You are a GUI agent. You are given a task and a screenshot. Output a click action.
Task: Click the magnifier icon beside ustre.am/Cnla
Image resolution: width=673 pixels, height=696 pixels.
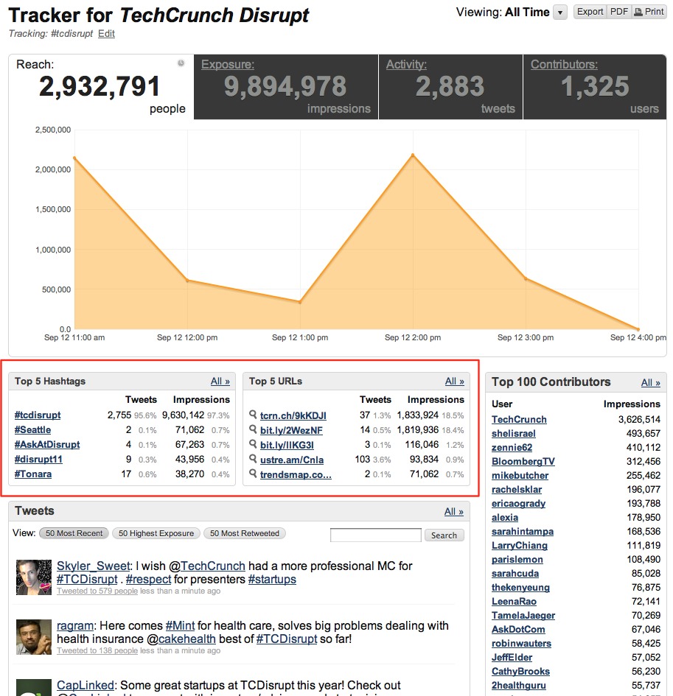click(x=253, y=459)
